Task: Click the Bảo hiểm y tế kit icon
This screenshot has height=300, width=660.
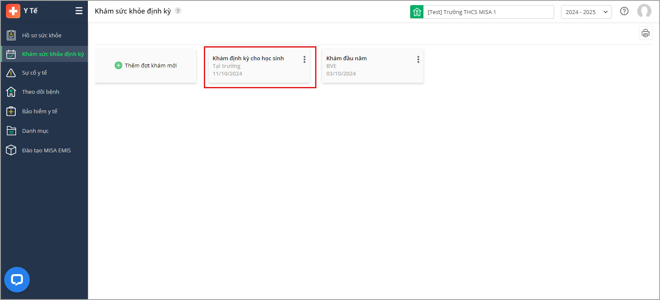Action: 11,111
